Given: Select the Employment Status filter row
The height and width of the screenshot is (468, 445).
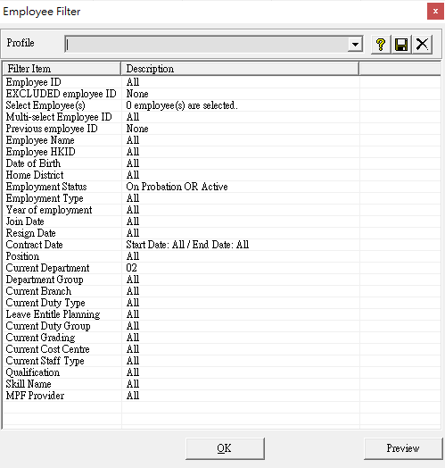Looking at the screenshot, I should (222, 187).
